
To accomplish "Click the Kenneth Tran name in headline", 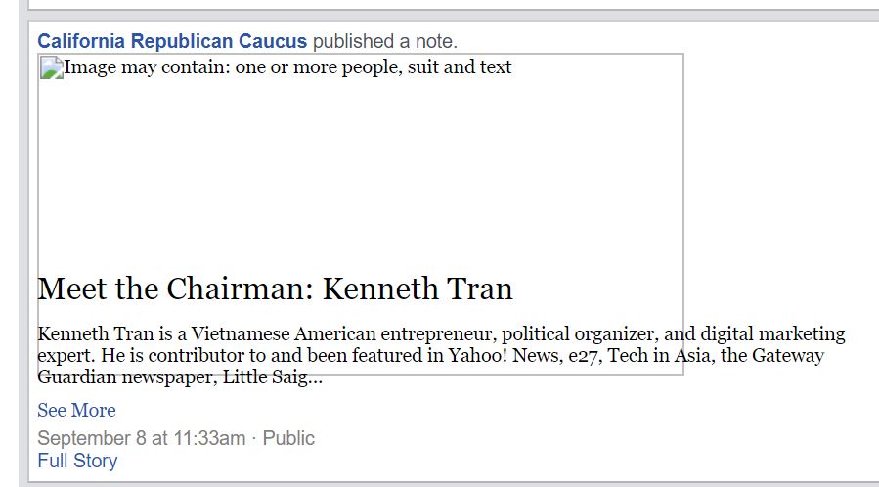I will (418, 289).
